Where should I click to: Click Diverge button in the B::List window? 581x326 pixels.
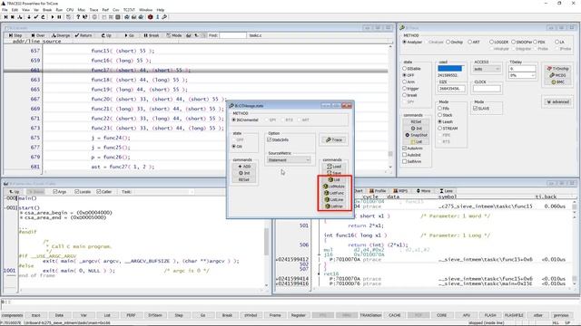[61, 35]
